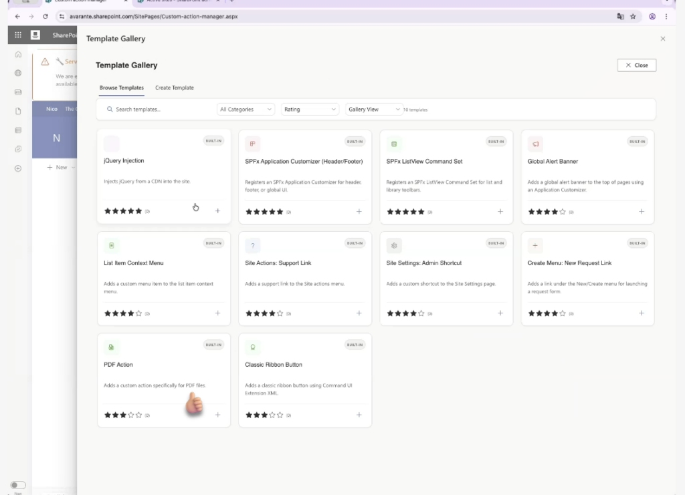Expand the Rating sort dropdown
685x495 pixels.
(x=310, y=109)
